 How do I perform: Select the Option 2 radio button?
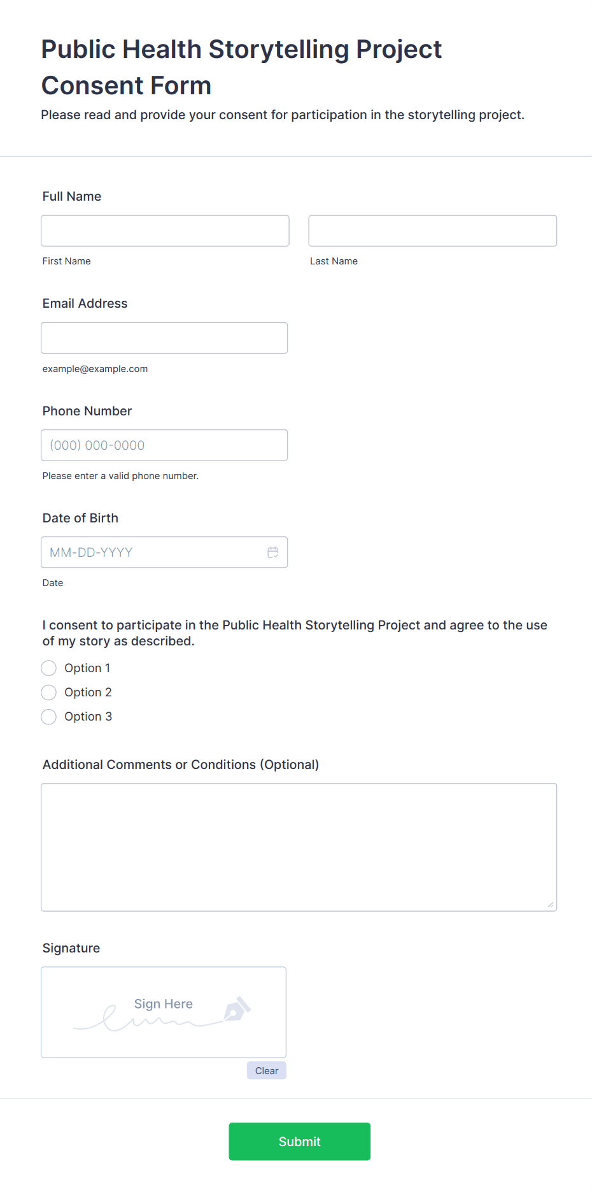click(49, 693)
